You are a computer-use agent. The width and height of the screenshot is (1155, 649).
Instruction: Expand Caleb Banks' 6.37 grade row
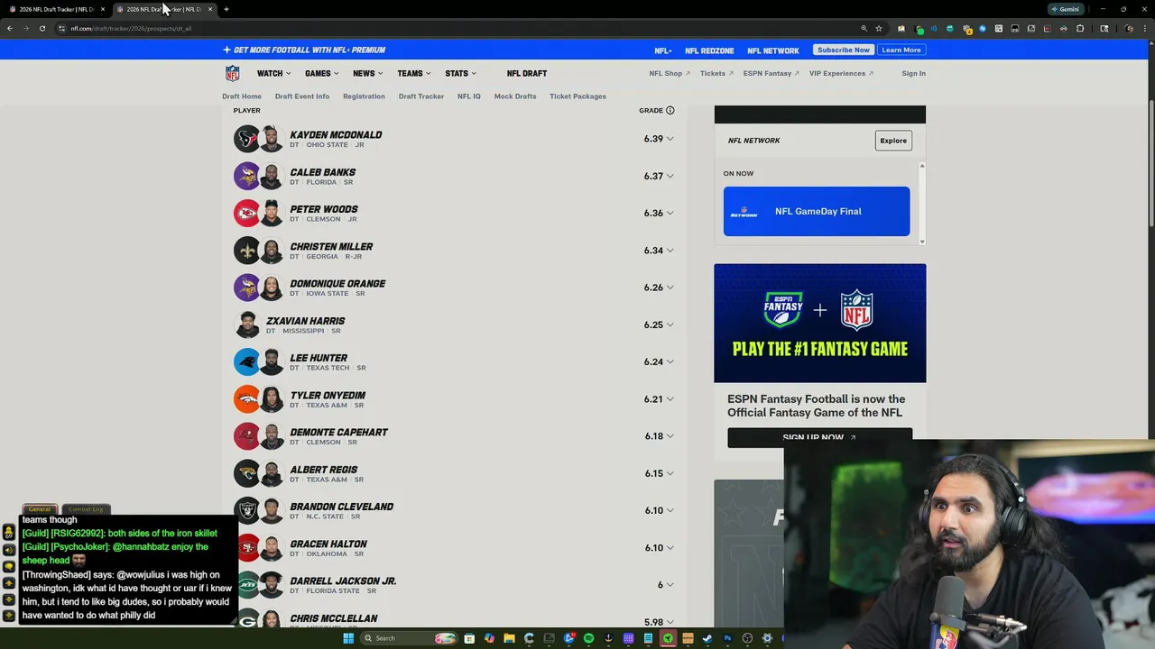point(670,176)
